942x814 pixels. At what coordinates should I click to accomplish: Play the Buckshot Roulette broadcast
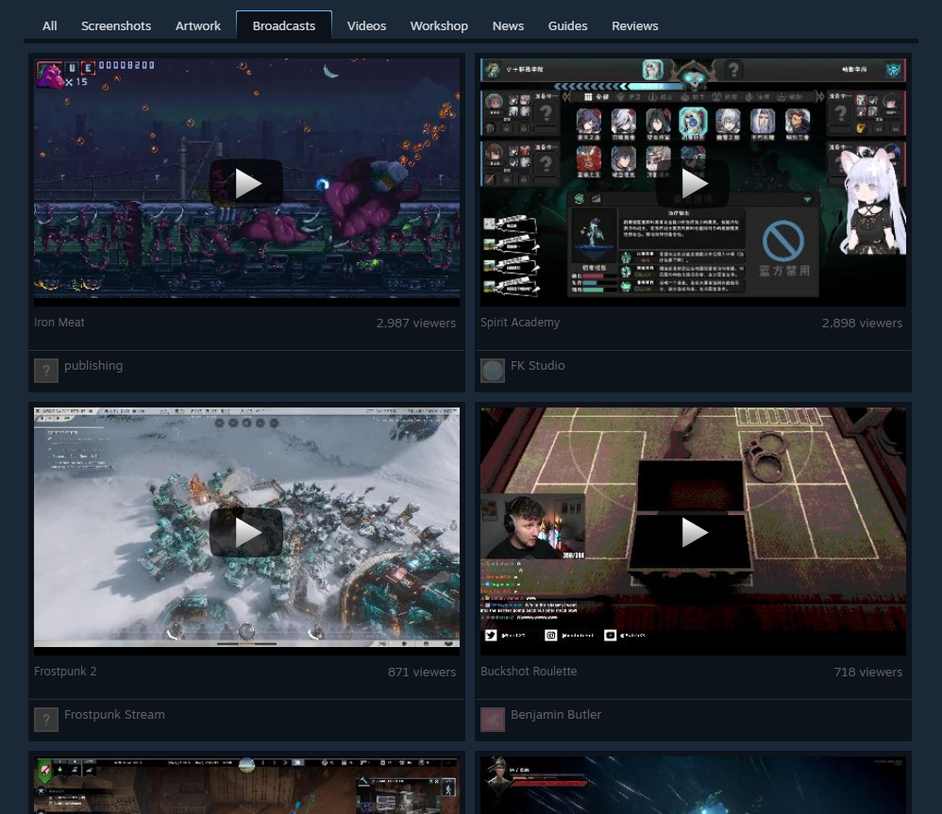pos(693,533)
